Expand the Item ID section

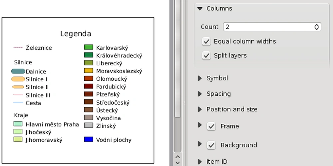[200, 162]
